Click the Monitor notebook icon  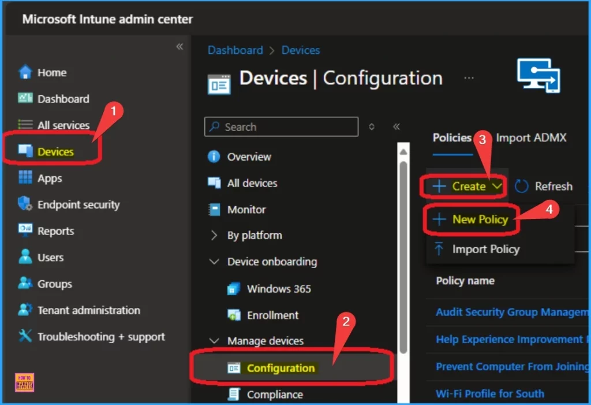(x=215, y=209)
